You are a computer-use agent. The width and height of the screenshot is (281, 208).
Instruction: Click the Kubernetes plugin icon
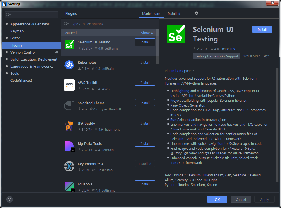point(69,65)
